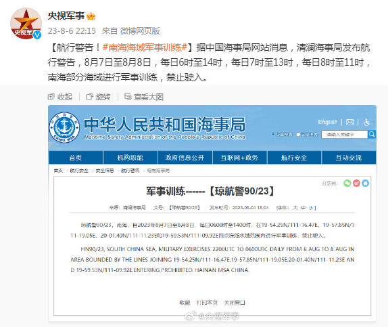Screen dimensions: 388x327
Task: Rotate the image with 旋转
Action: coord(98,97)
